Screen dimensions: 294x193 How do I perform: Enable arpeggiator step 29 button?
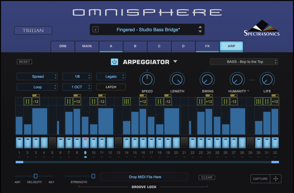(250, 143)
